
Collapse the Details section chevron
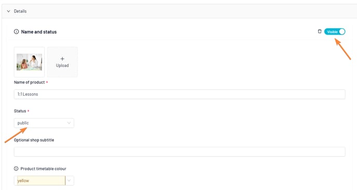8,11
